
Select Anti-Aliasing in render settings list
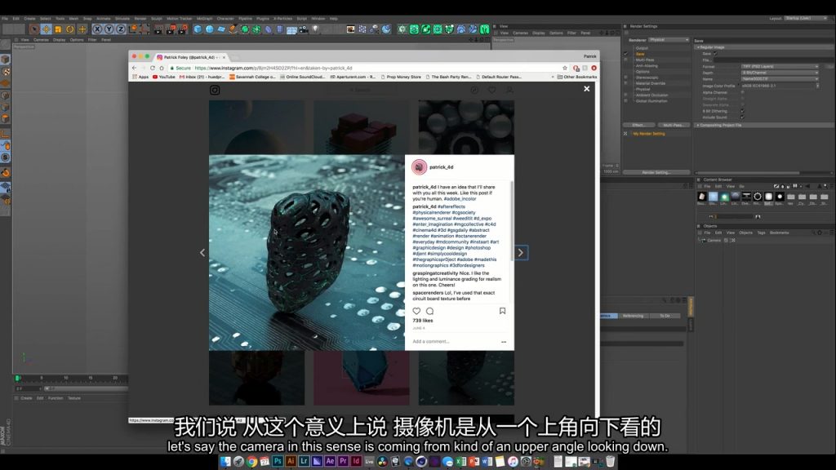point(647,65)
